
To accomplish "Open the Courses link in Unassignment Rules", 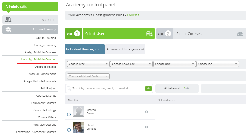I will tap(133, 15).
